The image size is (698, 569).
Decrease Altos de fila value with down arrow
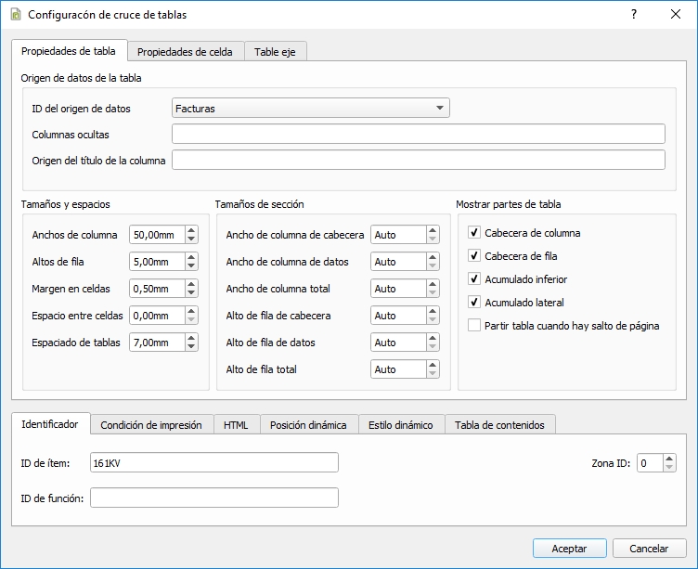click(x=191, y=266)
